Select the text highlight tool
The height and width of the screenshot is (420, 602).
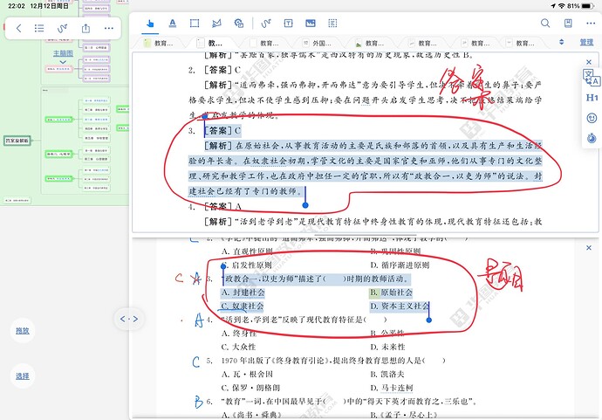point(173,24)
